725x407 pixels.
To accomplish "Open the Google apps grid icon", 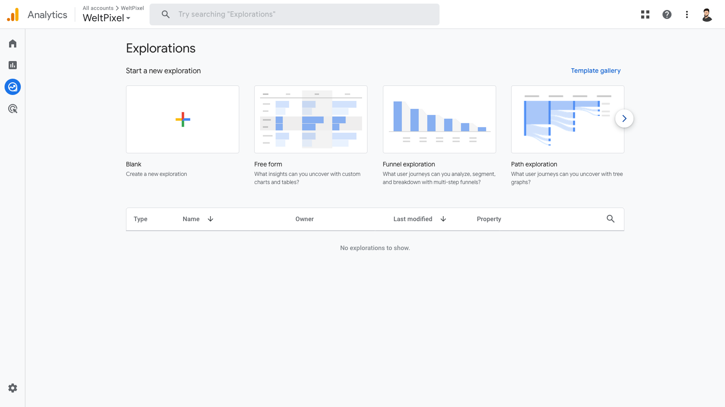I will pyautogui.click(x=645, y=14).
